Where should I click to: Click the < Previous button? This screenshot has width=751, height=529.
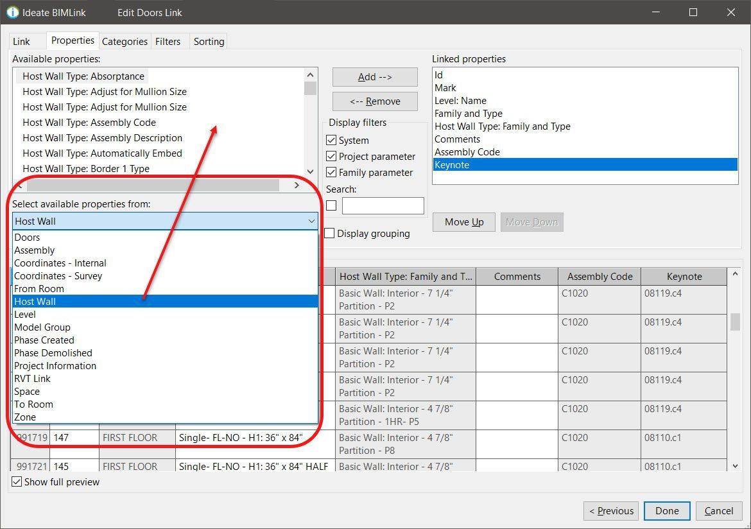611,511
